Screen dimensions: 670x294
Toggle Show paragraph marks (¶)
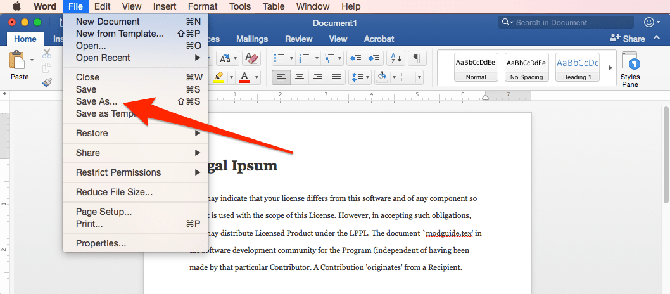click(x=416, y=58)
